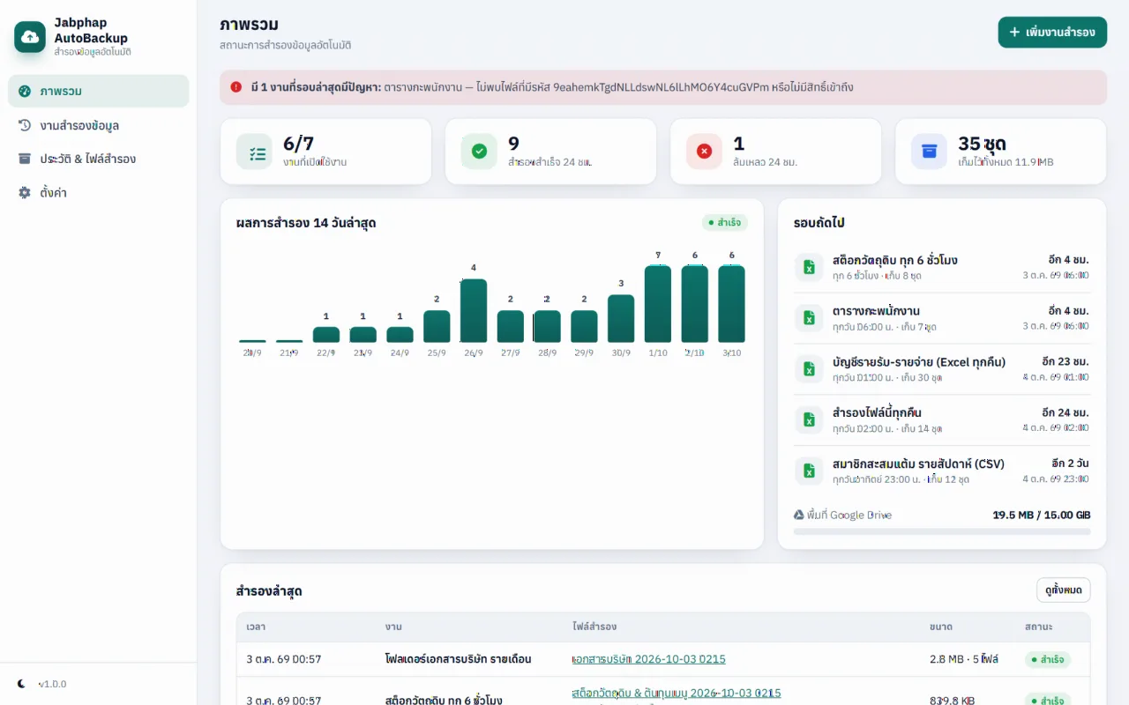1129x705 pixels.
Task: Go to งานสำรองข้อมูล in the sidebar
Action: coord(99,125)
